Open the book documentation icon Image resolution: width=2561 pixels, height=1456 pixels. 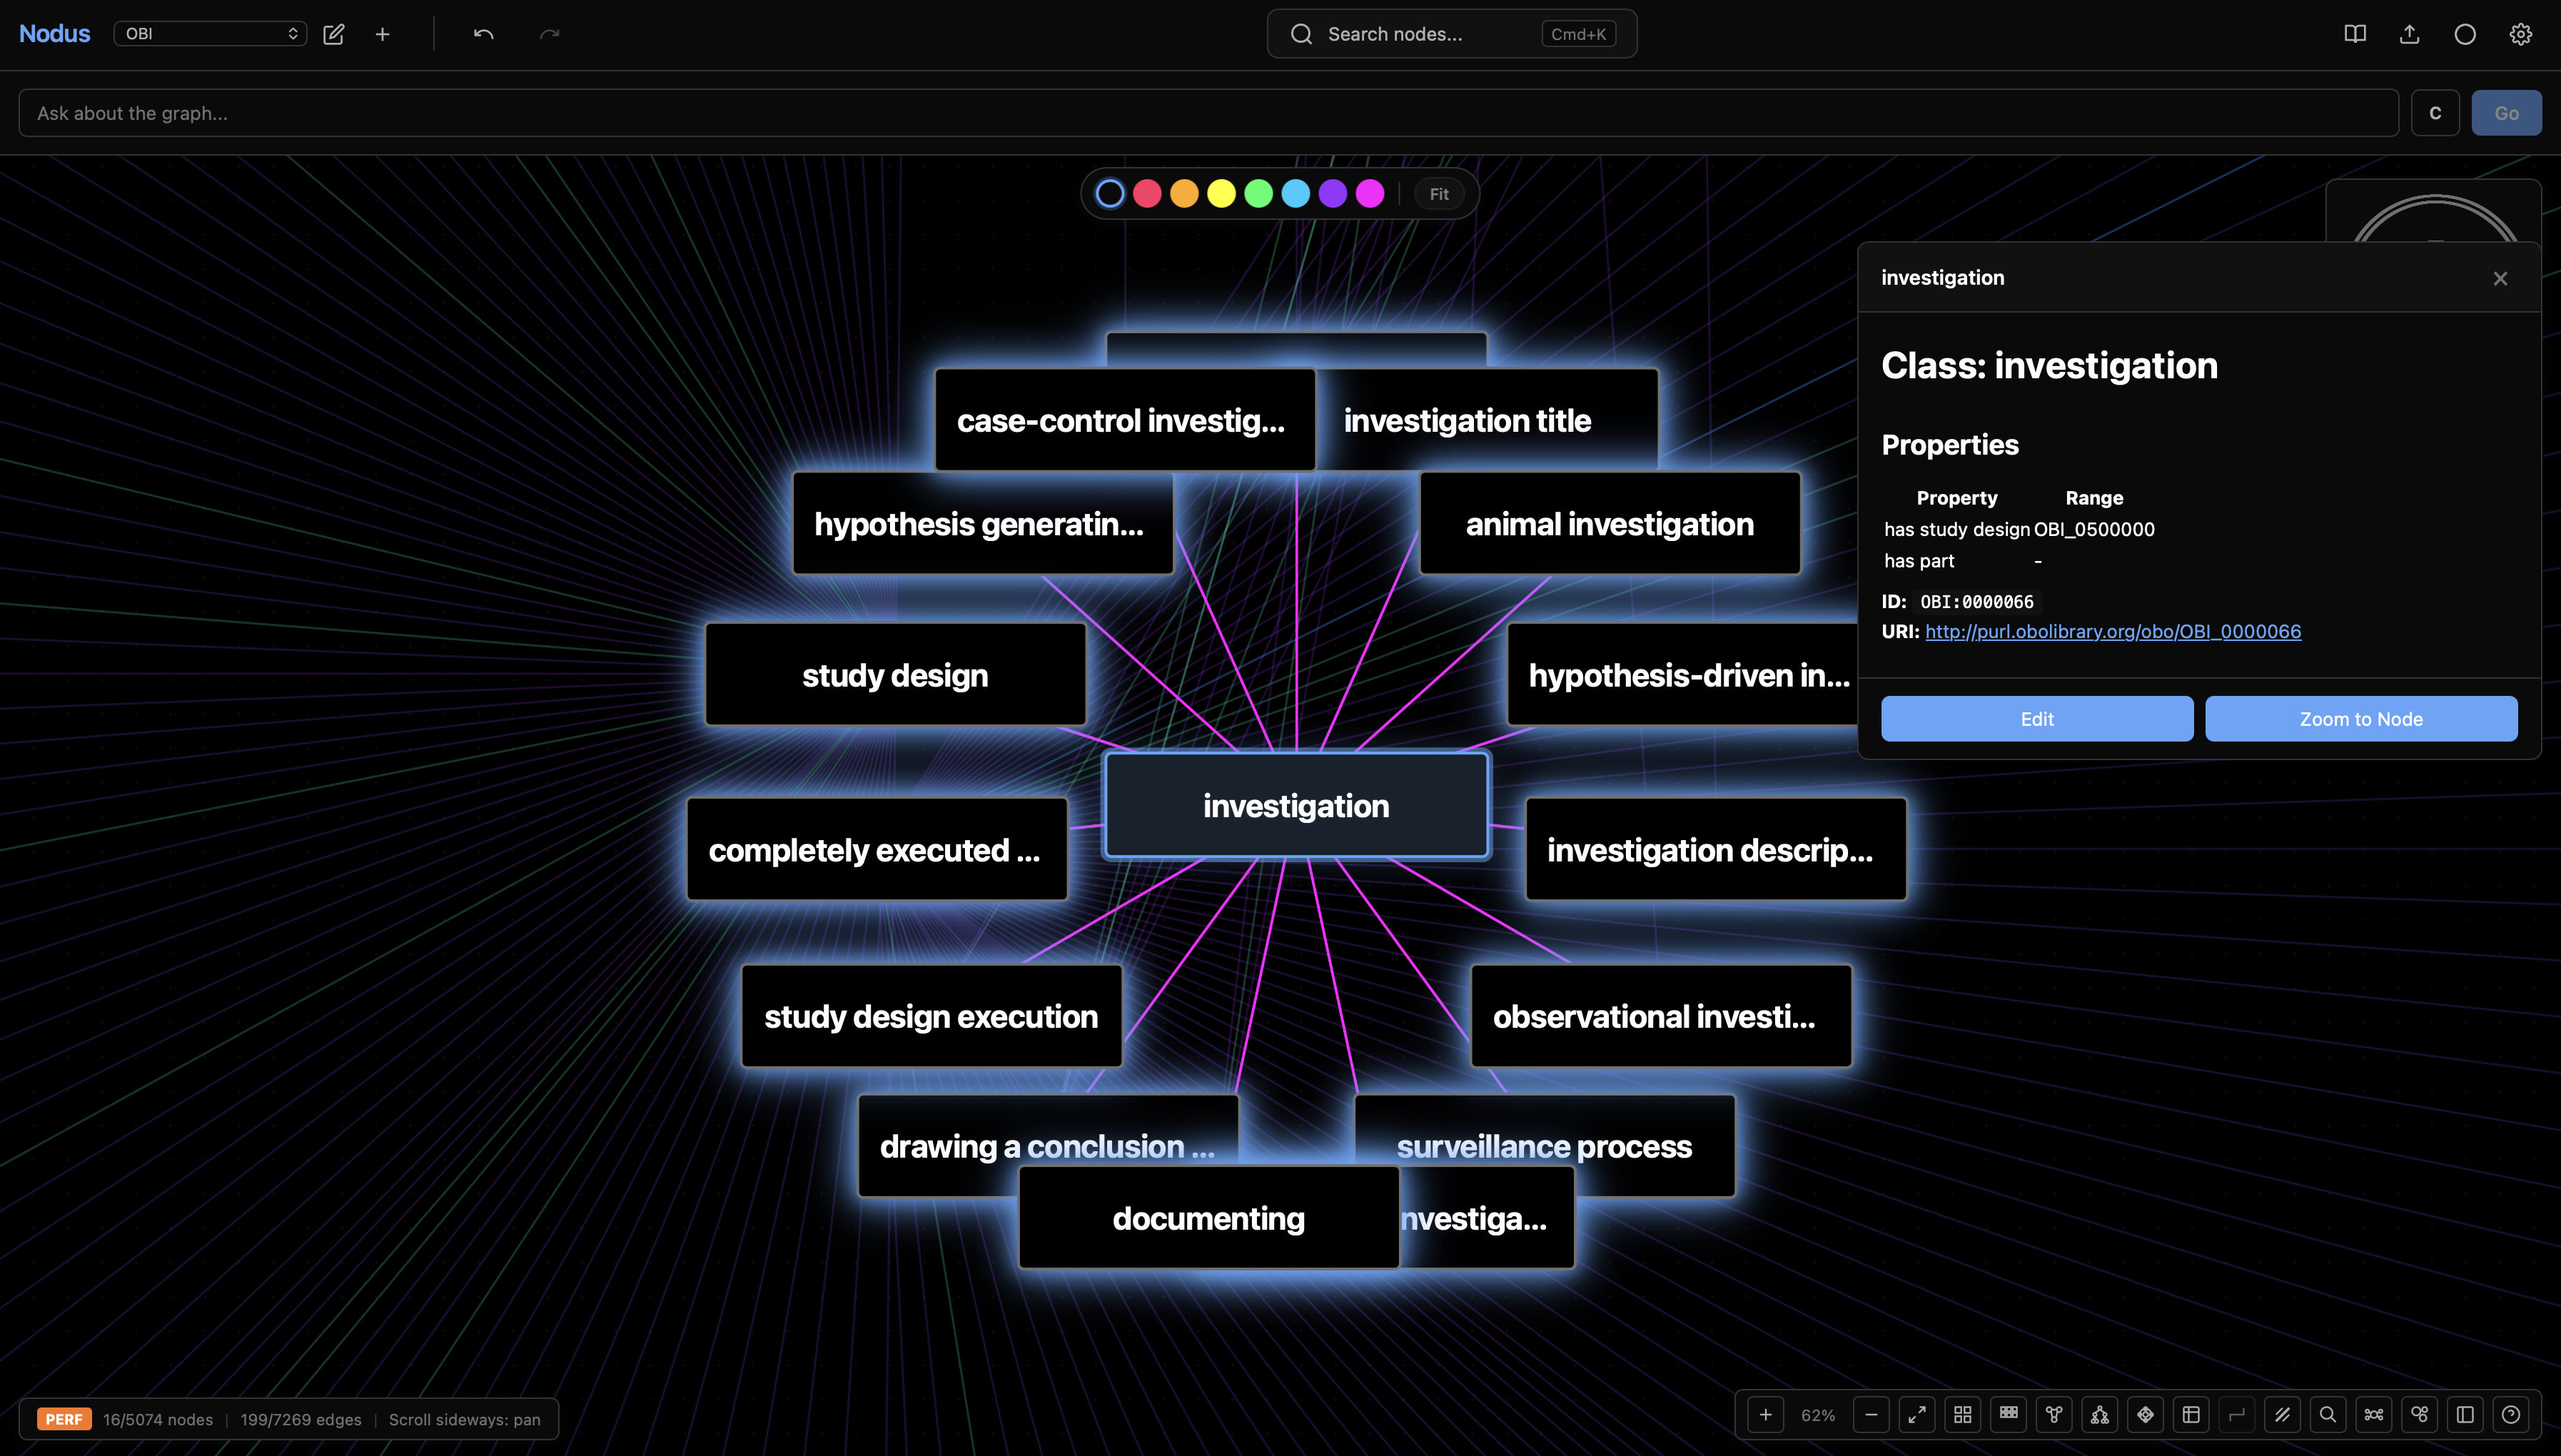click(2355, 34)
